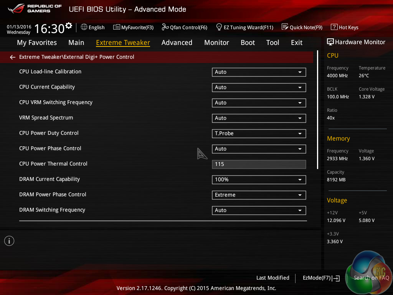Select DRAM Power Phase Control label
This screenshot has width=393, height=295.
53,194
